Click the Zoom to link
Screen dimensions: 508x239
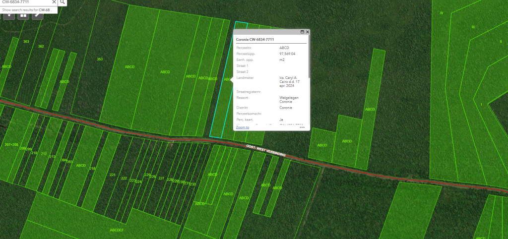coord(243,127)
